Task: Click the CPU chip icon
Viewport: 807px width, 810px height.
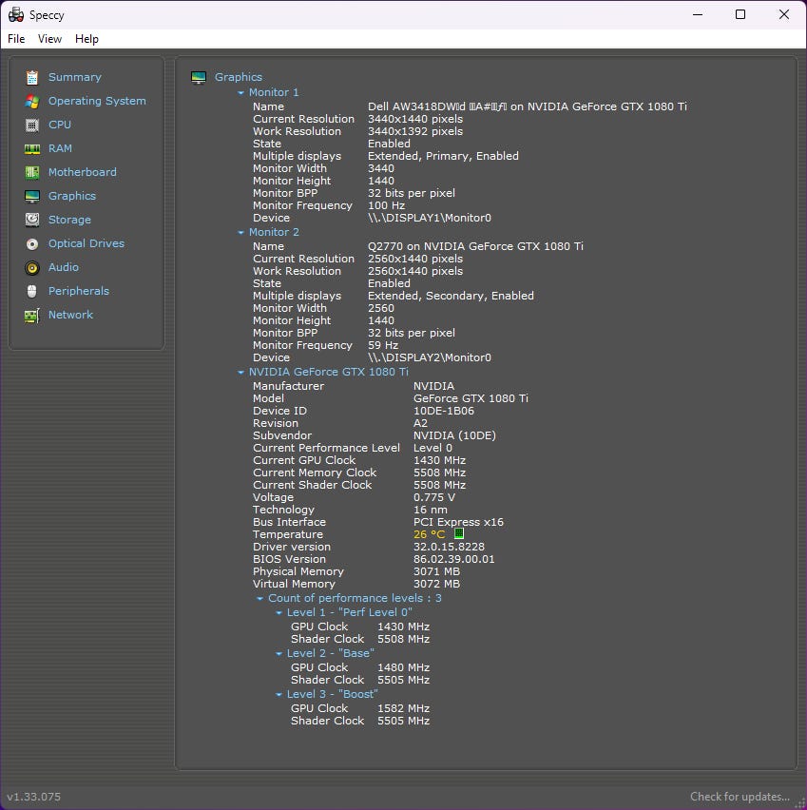Action: 32,125
